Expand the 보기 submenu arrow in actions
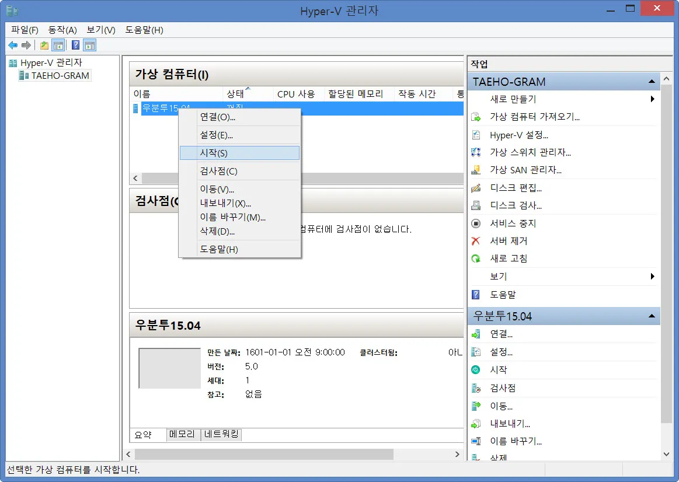 click(652, 277)
